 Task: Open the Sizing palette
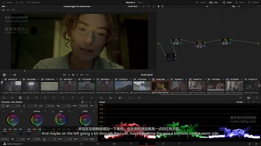(130, 98)
